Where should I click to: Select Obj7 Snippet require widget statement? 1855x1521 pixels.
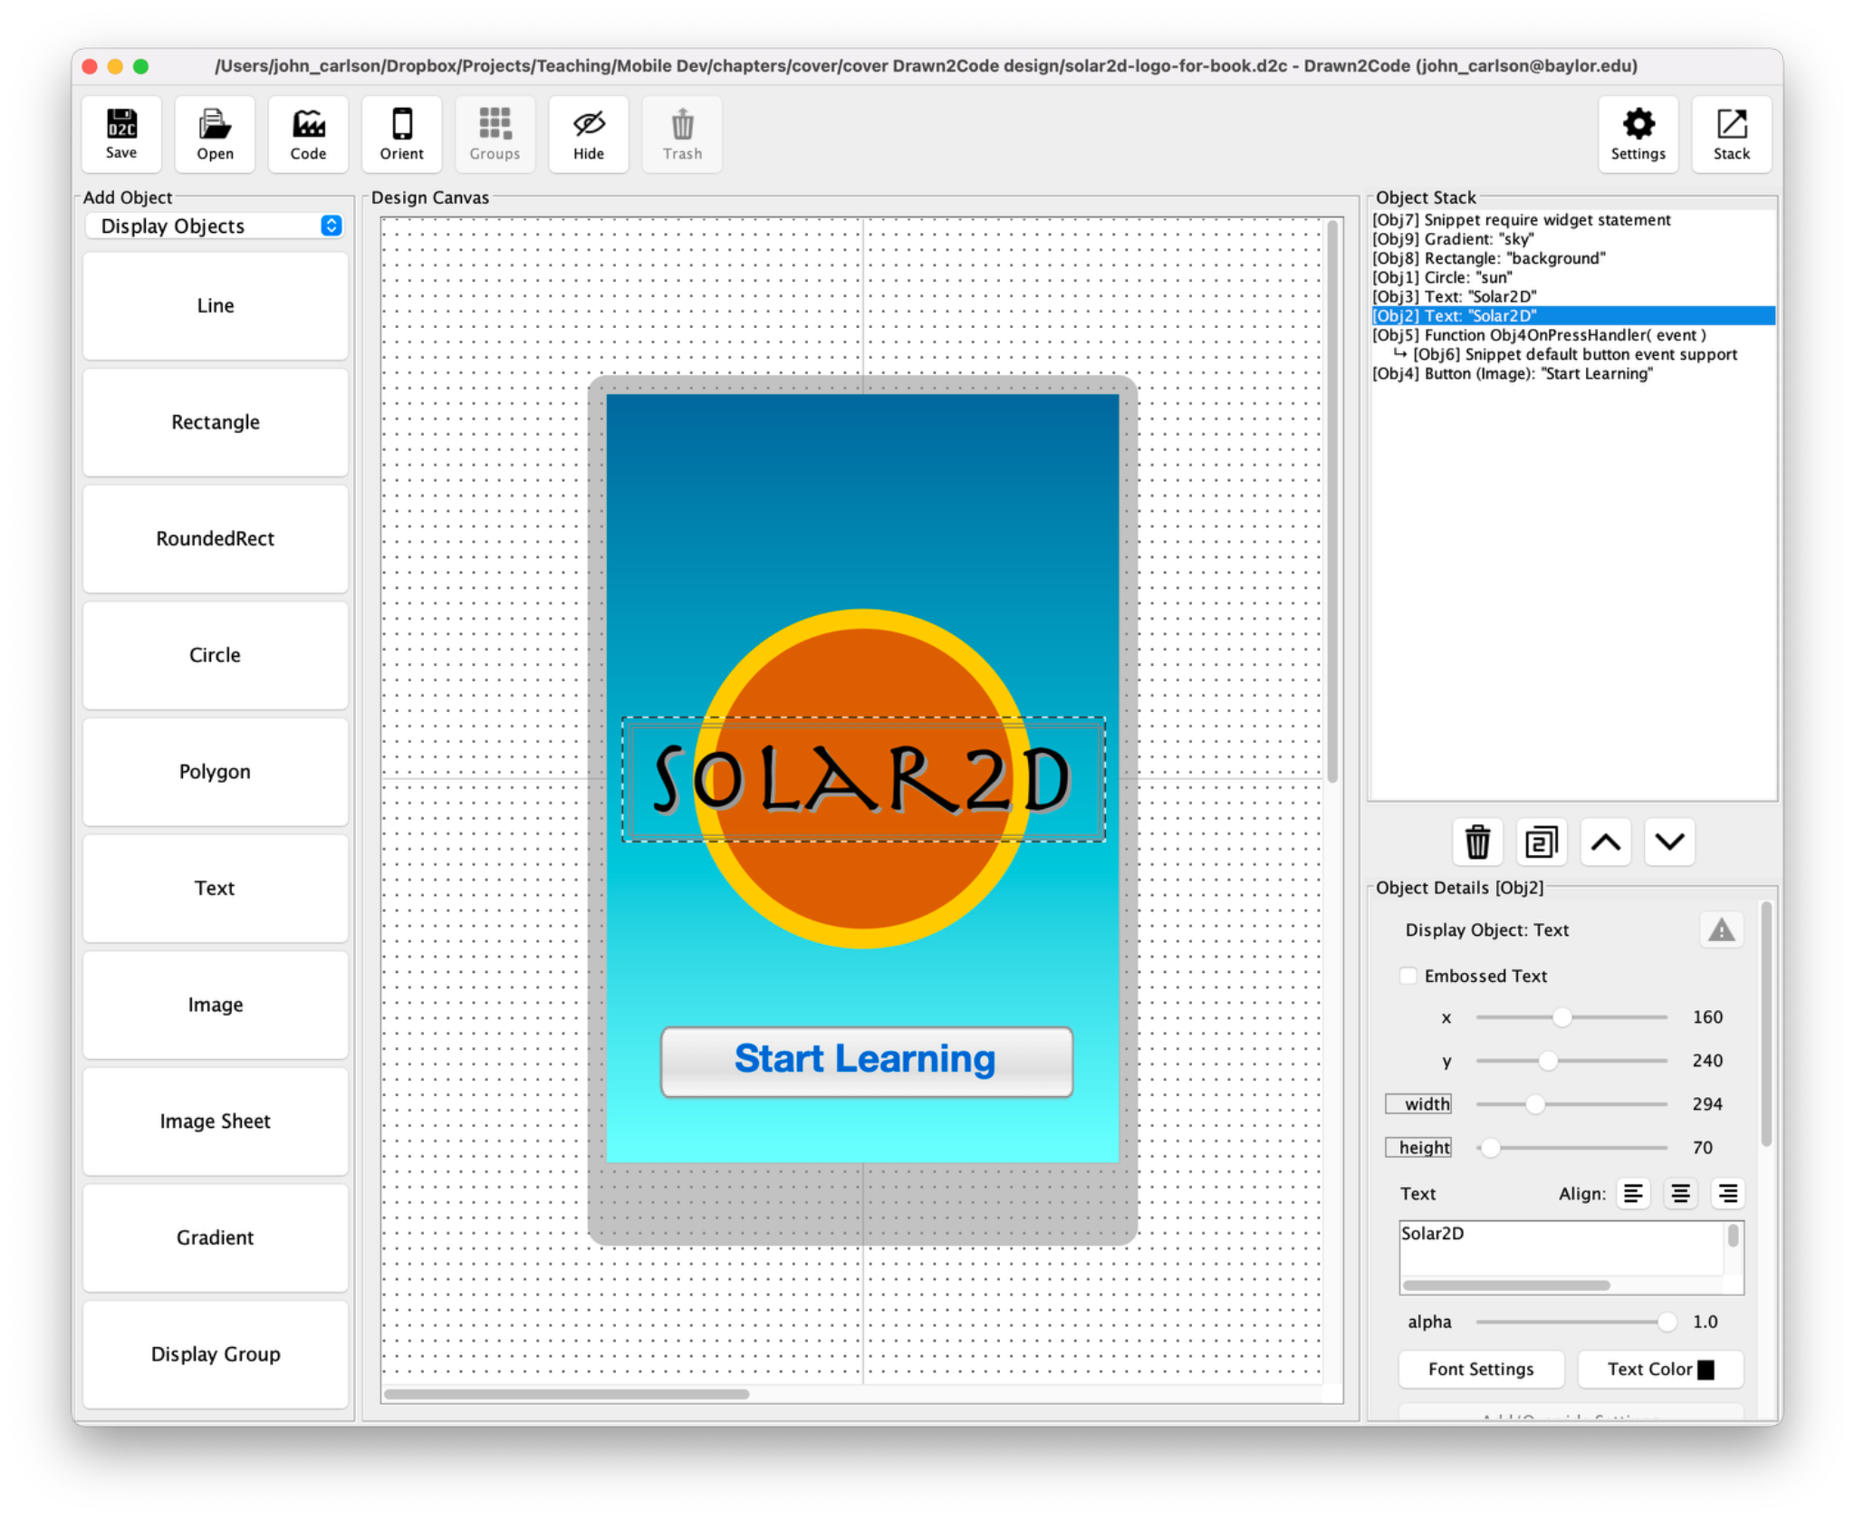[1573, 220]
